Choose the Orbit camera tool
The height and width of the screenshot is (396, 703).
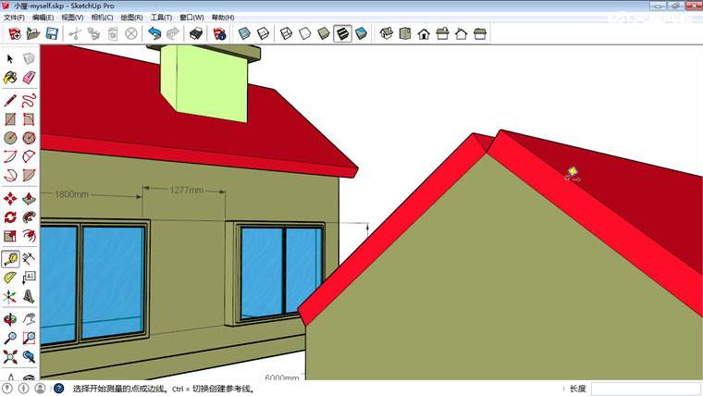pos(10,318)
